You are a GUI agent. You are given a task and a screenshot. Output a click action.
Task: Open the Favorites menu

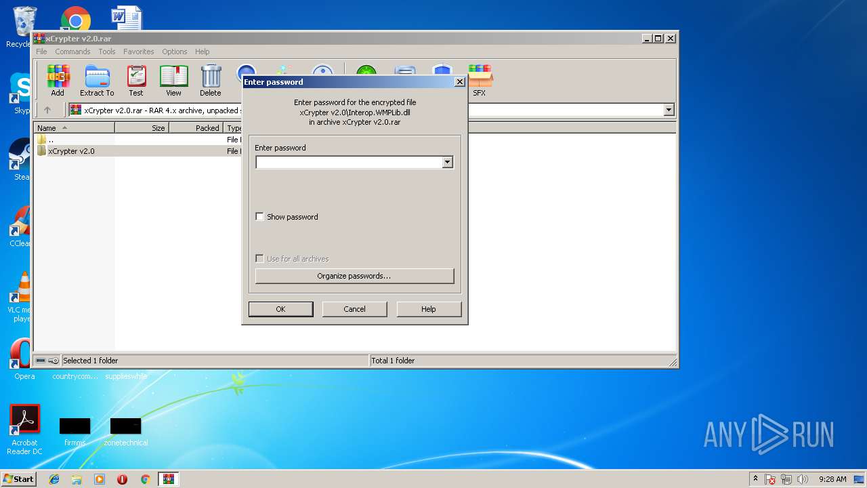(x=138, y=52)
